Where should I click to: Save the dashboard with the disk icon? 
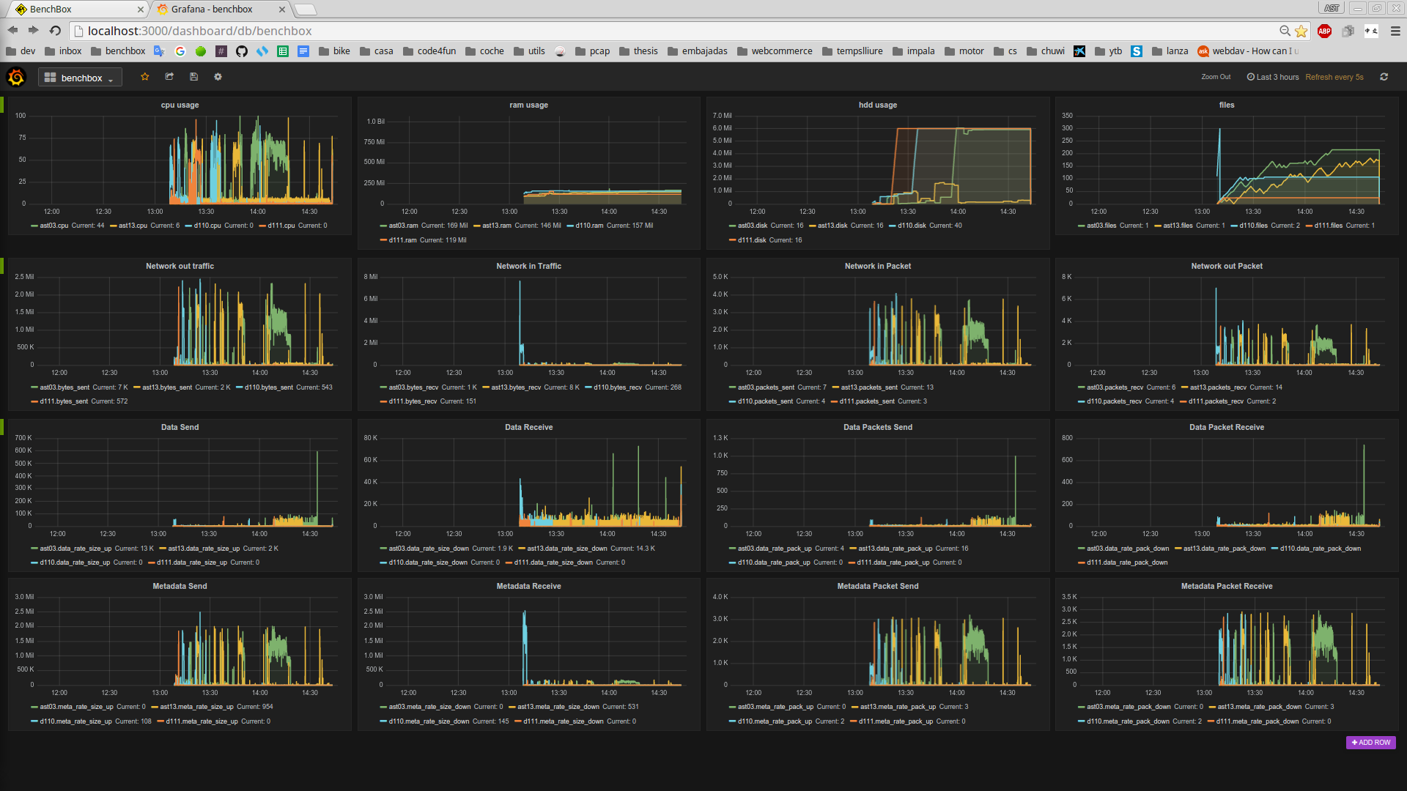(193, 77)
